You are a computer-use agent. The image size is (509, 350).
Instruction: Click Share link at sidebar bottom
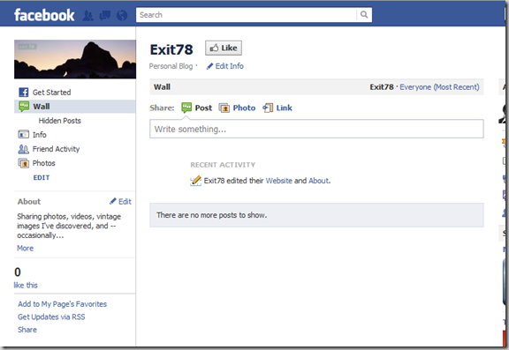click(x=27, y=330)
